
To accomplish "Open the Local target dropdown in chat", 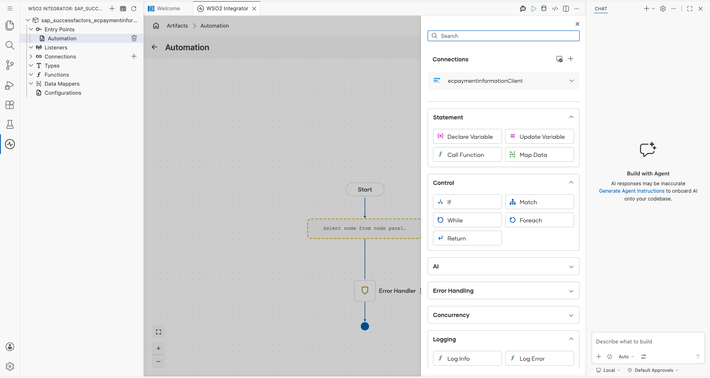I will [608, 370].
